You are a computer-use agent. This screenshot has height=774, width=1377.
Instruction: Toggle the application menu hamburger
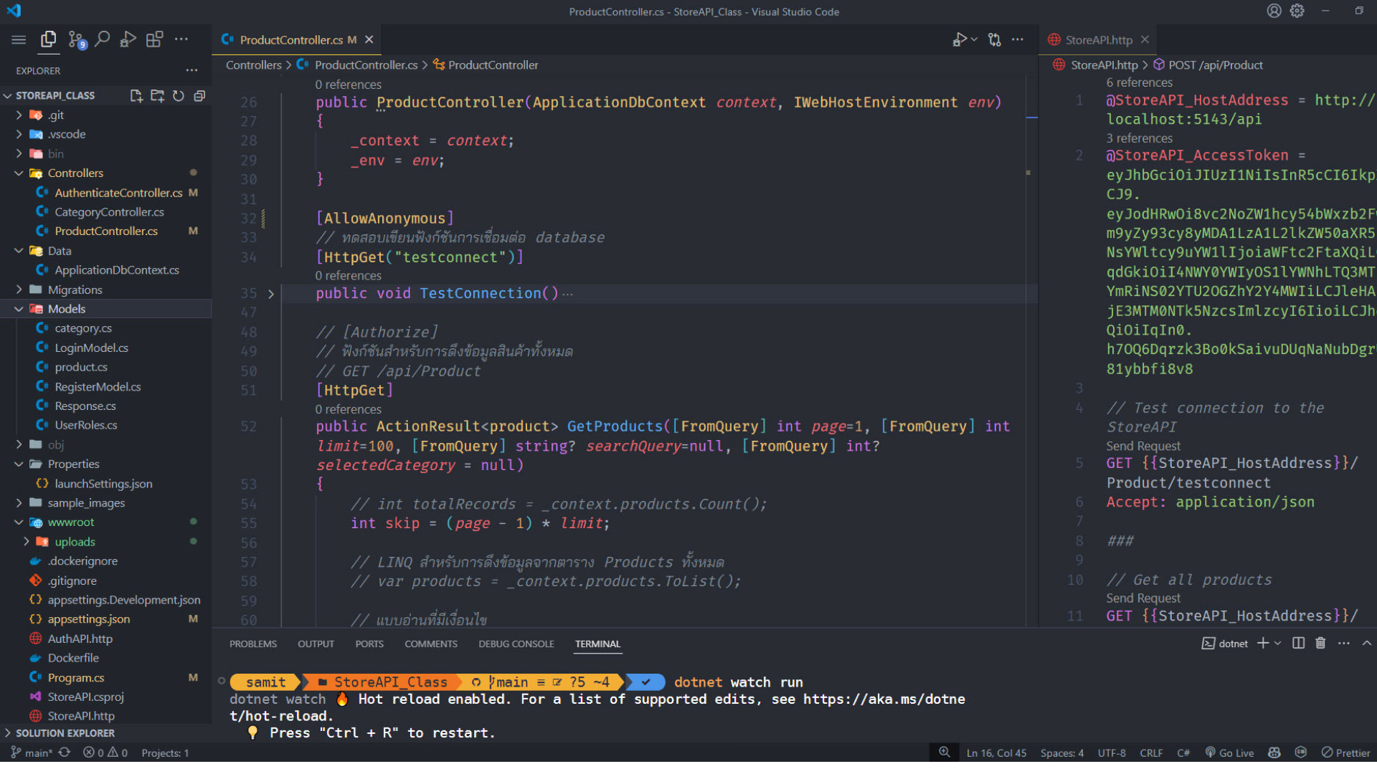[x=19, y=39]
